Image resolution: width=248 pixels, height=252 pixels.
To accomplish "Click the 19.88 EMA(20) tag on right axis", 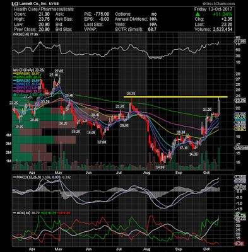I will (x=240, y=122).
